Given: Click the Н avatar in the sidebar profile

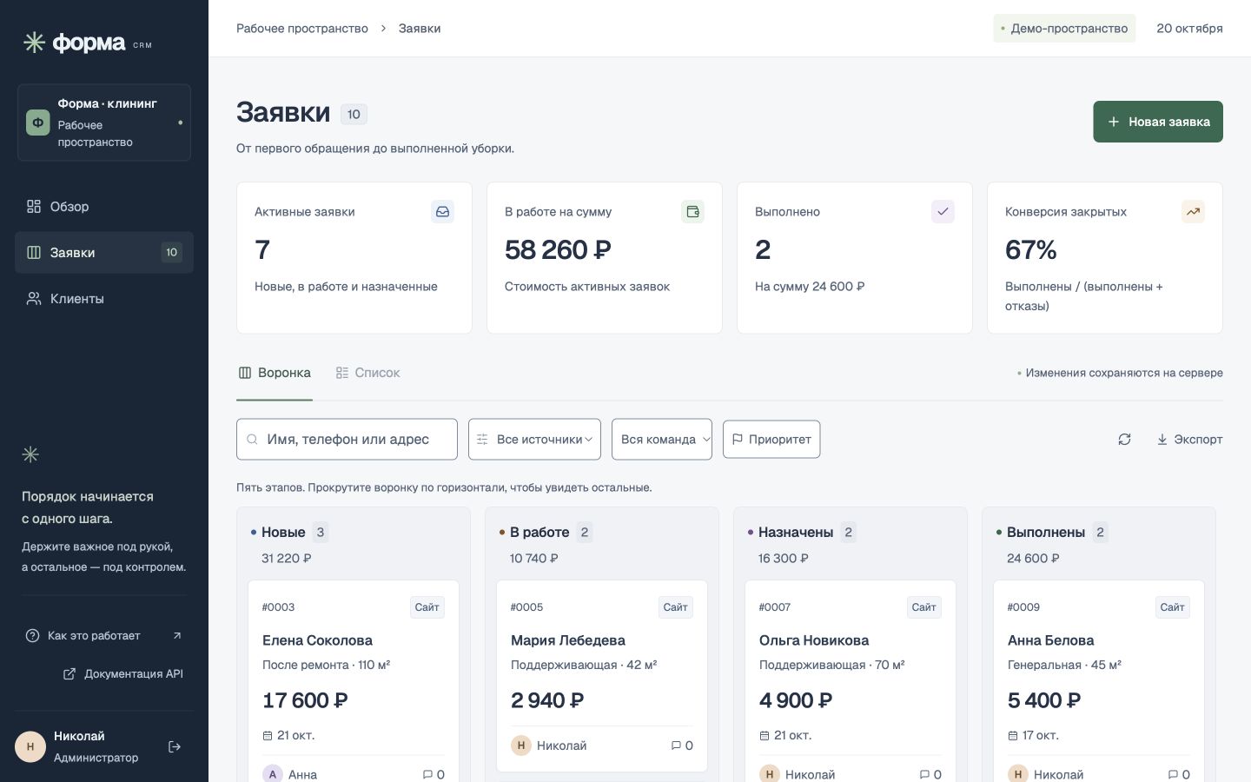Looking at the screenshot, I should 30,747.
